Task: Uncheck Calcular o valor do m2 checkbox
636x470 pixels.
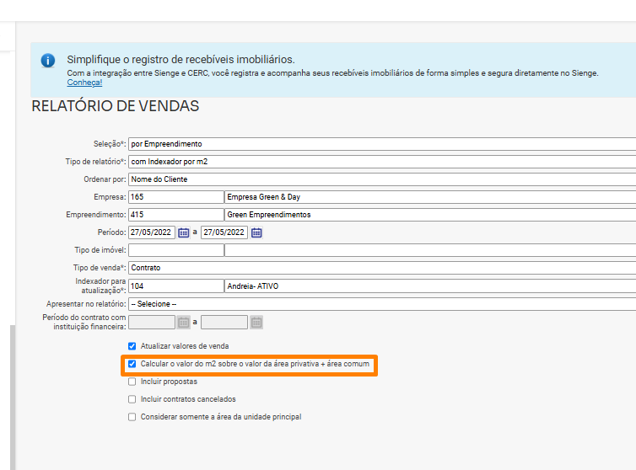Action: point(132,364)
